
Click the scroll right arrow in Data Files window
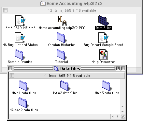pos(118,116)
